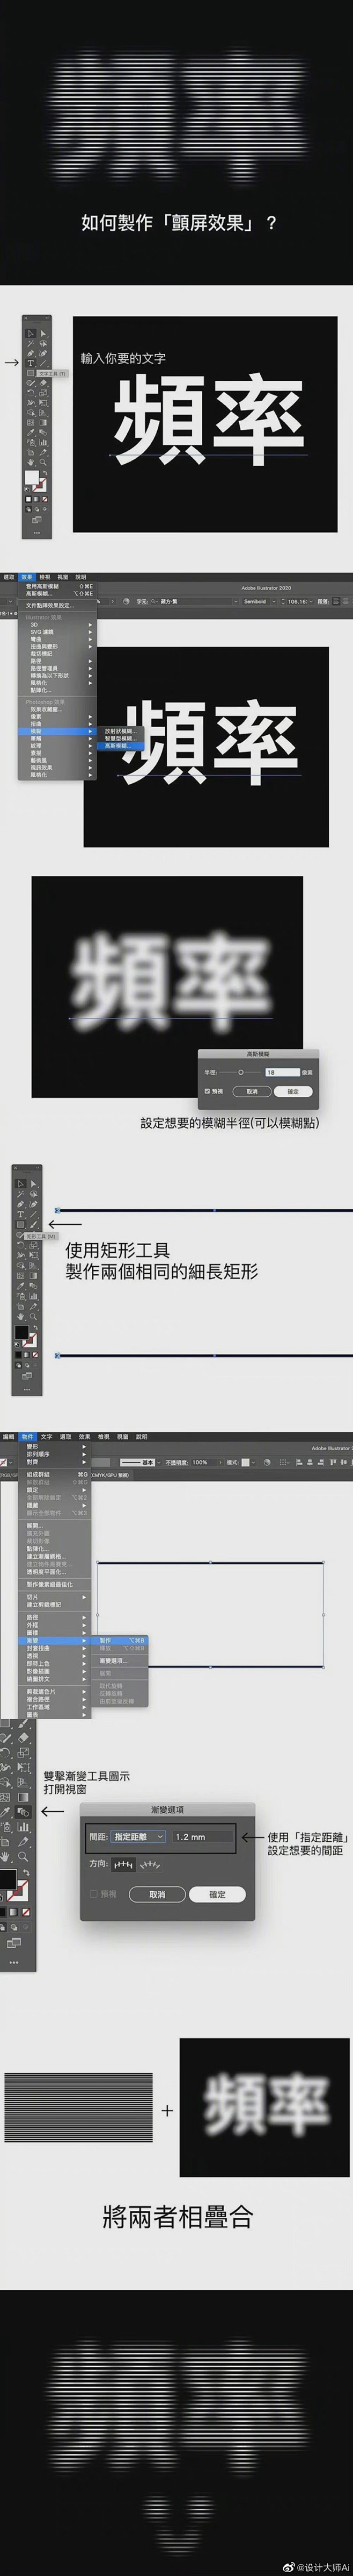This screenshot has width=353, height=2576.
Task: Choose Hand tool in toolbar beside 漸變選項 dialog
Action: 5,1856
